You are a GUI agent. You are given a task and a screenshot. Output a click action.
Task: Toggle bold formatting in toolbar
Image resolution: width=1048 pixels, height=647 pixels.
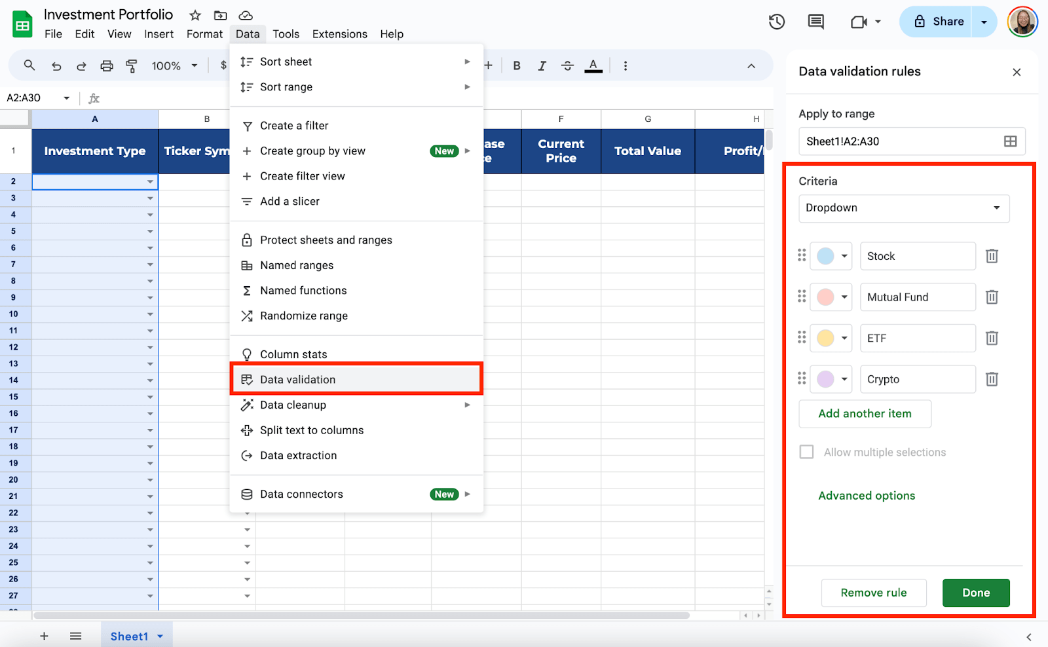point(517,65)
